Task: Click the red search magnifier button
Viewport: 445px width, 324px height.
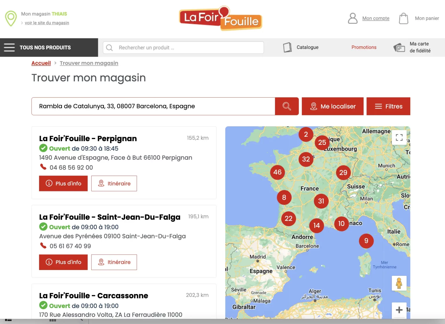Action: (x=287, y=106)
